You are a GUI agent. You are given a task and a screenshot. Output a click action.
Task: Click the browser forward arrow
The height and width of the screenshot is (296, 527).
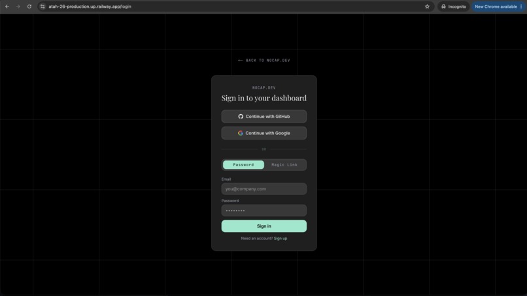18,7
